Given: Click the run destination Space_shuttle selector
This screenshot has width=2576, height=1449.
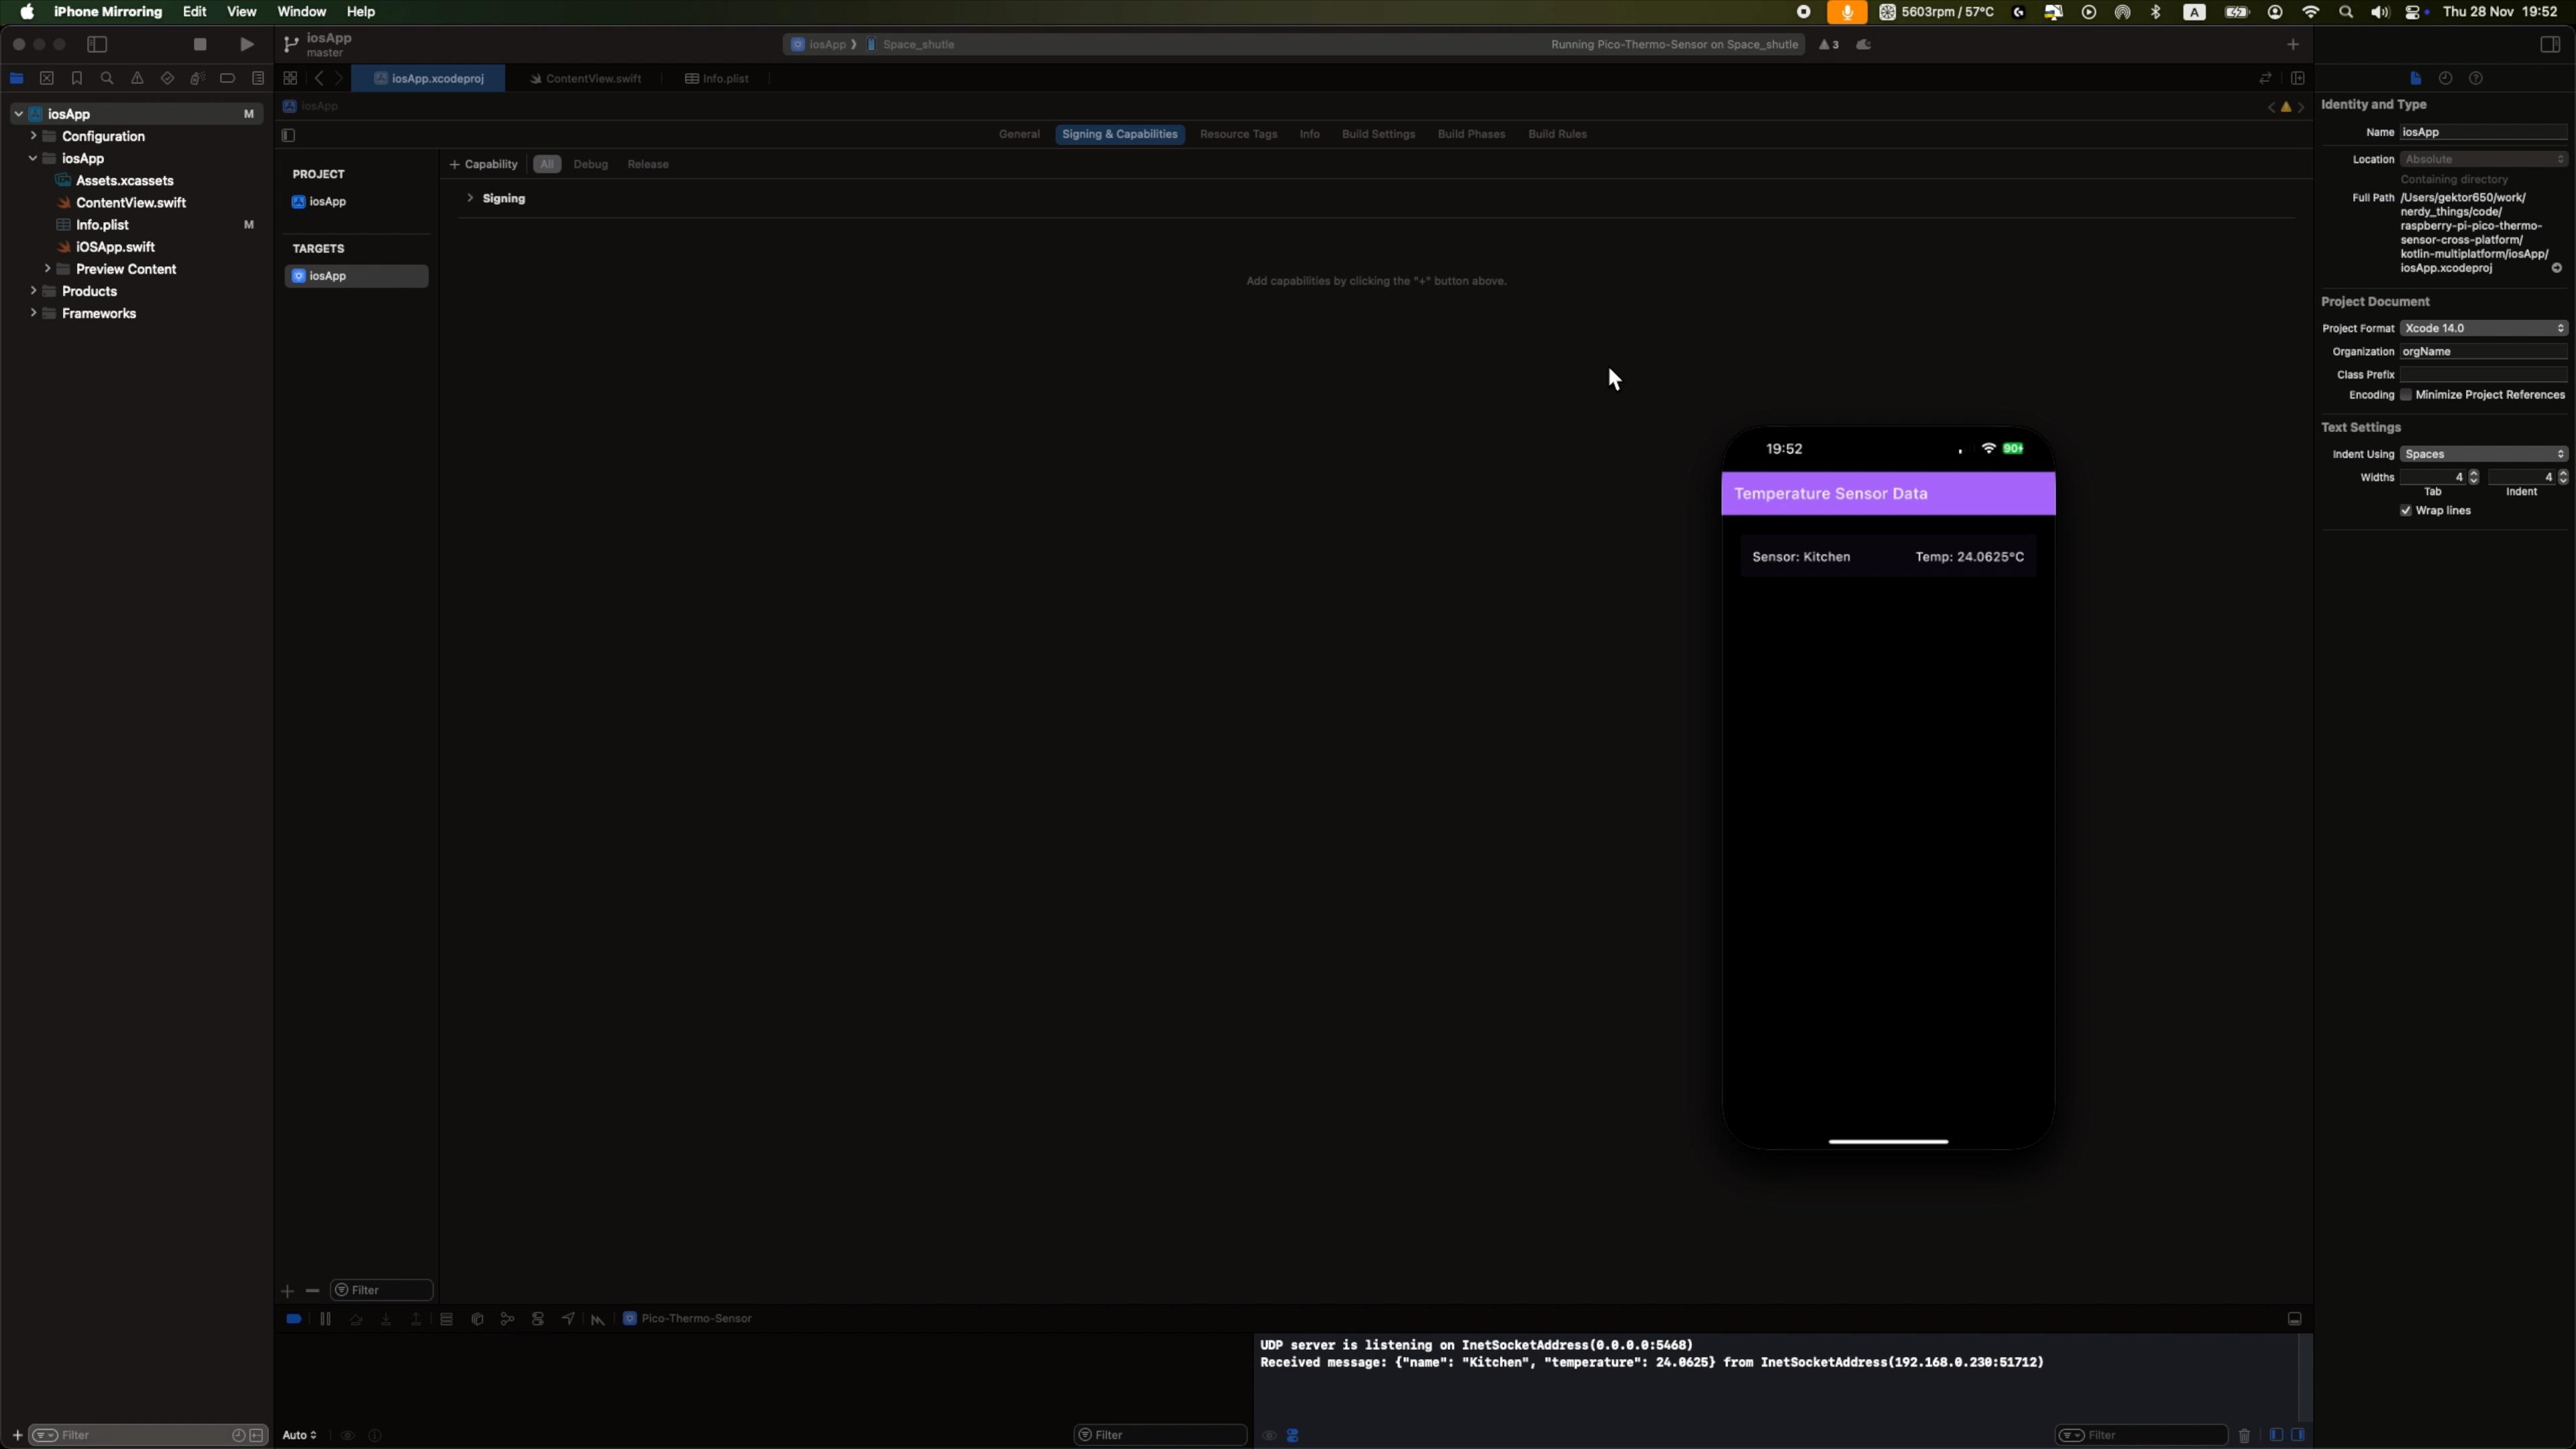Looking at the screenshot, I should [920, 44].
